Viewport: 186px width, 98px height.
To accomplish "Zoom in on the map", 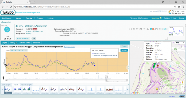I will pos(183,87).
